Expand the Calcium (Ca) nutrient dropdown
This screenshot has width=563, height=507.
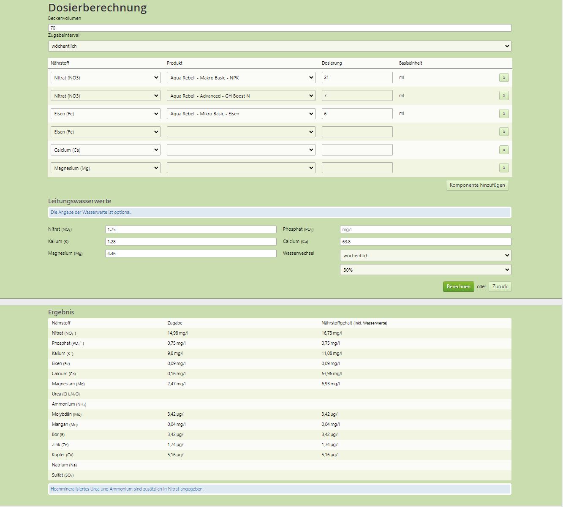(x=105, y=150)
